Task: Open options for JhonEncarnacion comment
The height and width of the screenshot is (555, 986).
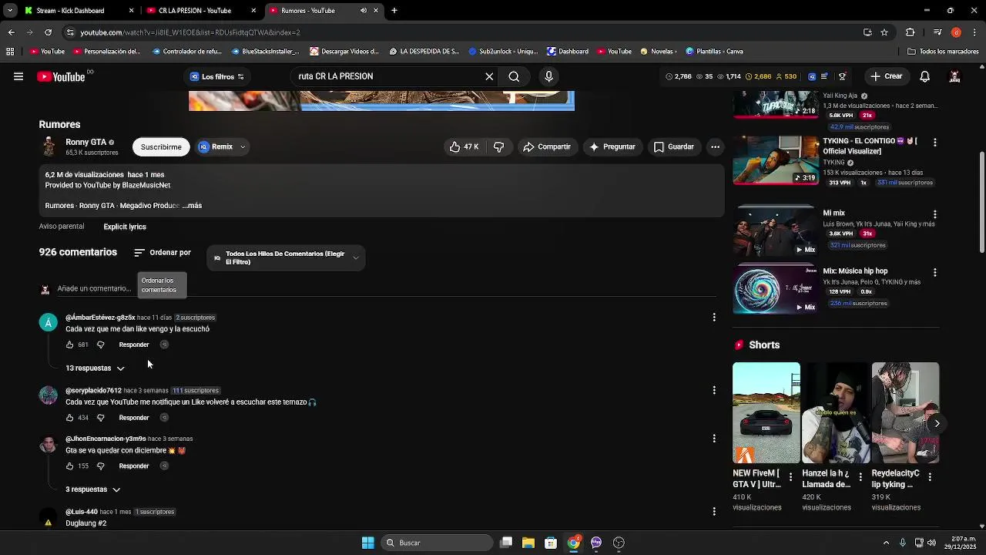Action: tap(714, 439)
